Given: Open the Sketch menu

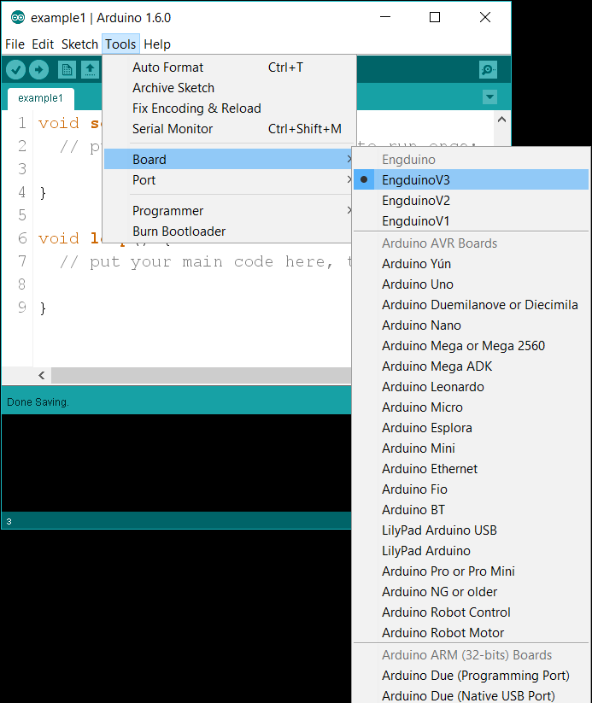Looking at the screenshot, I should 79,44.
